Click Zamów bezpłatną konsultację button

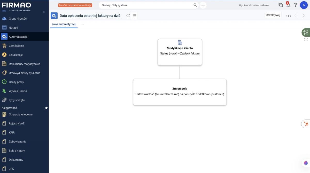[x=75, y=5]
